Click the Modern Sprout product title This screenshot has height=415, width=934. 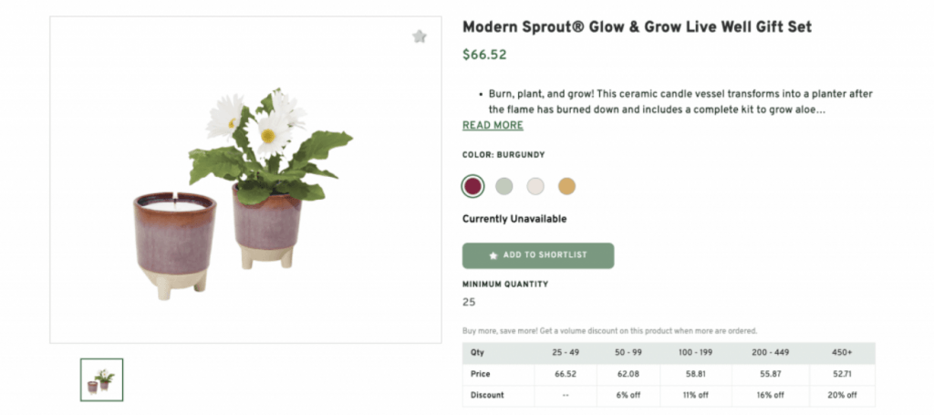(x=637, y=27)
